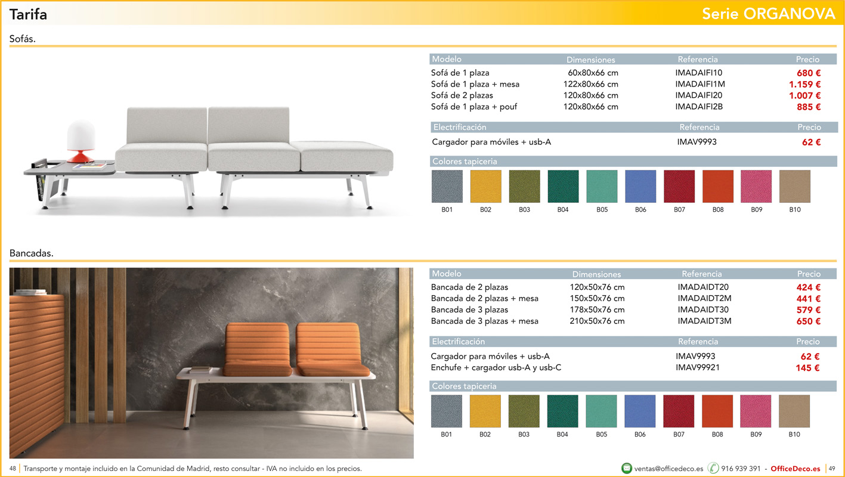Screen dimensions: 845x477
Task: Click reference IMADAIDT3M
Action: pos(704,321)
